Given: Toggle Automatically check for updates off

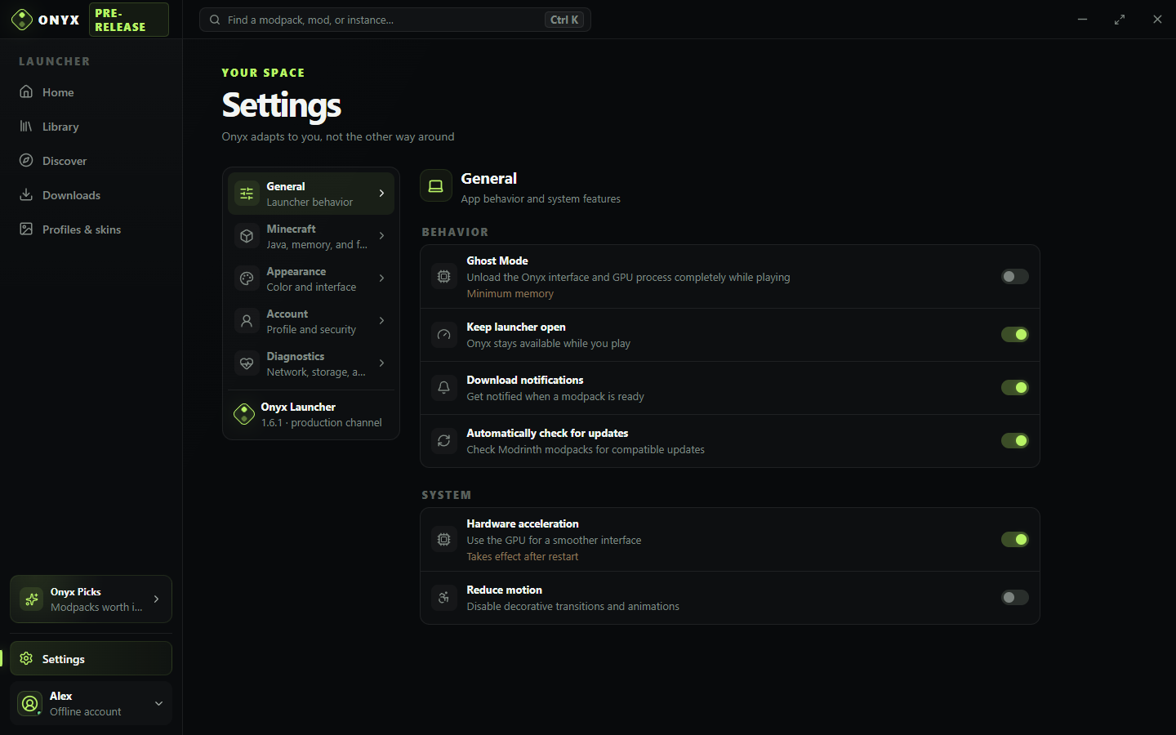Looking at the screenshot, I should click(x=1015, y=441).
